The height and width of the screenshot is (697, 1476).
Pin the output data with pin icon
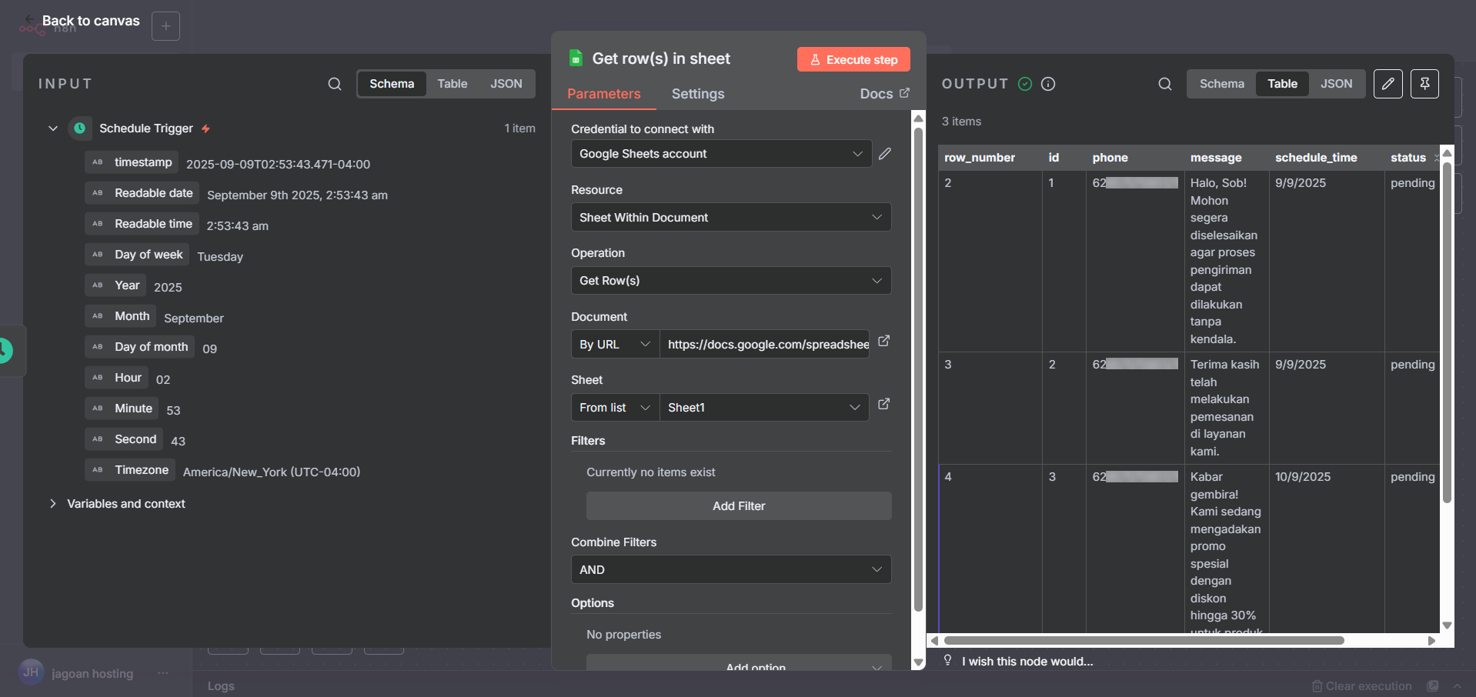(1424, 84)
